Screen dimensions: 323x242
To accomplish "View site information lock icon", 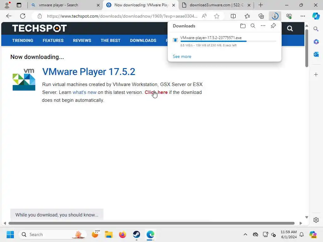I will pyautogui.click(x=40, y=16).
